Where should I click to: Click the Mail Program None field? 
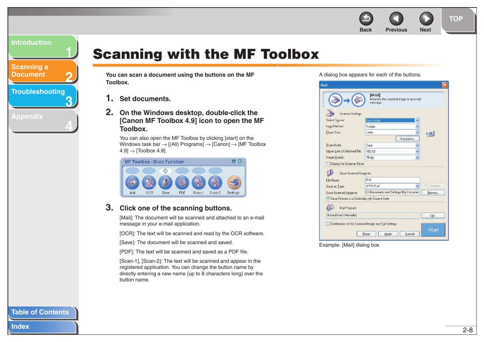tap(373, 215)
